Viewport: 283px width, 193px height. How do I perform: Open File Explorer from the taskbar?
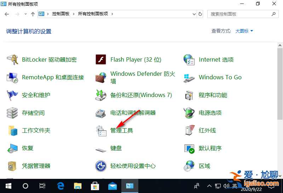pyautogui.click(x=78, y=186)
